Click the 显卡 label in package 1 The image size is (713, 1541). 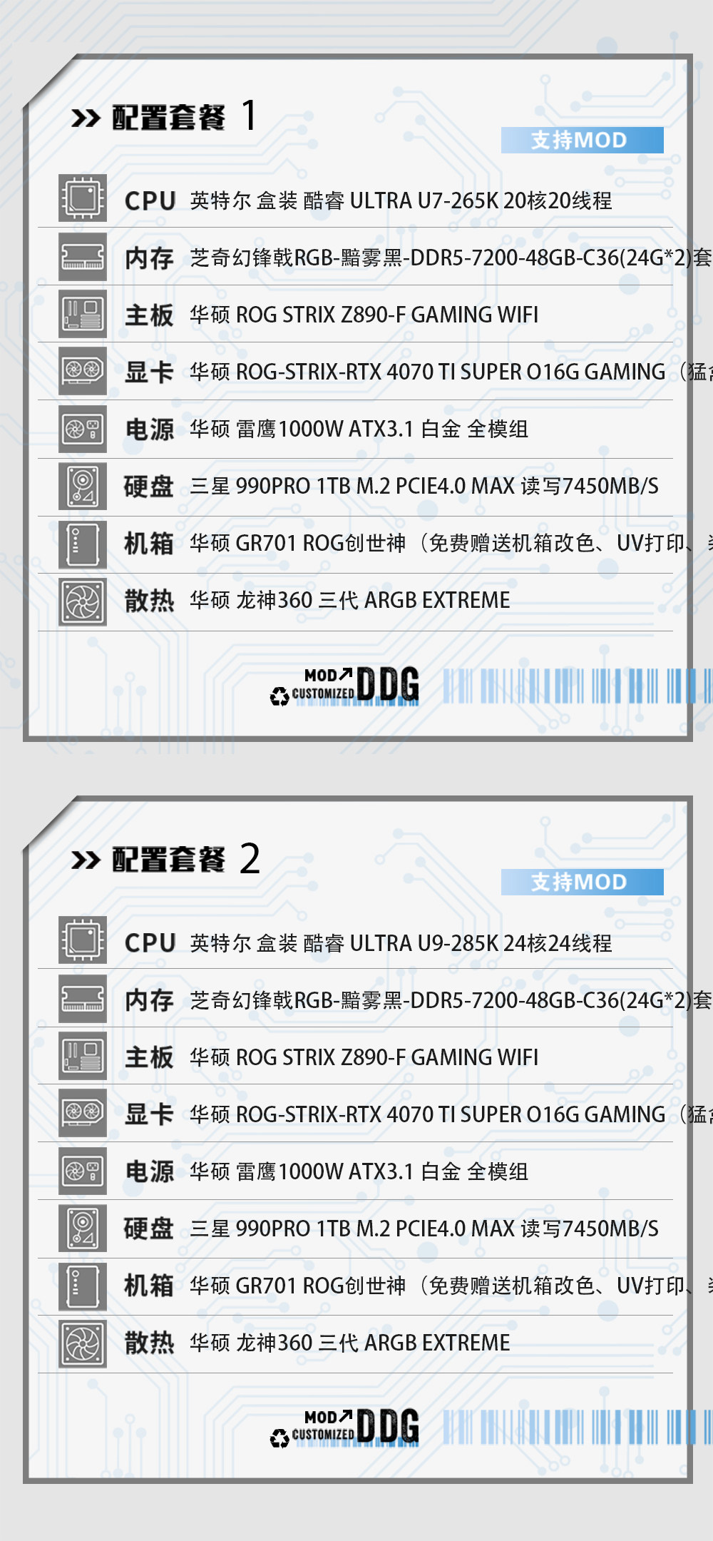pos(149,372)
